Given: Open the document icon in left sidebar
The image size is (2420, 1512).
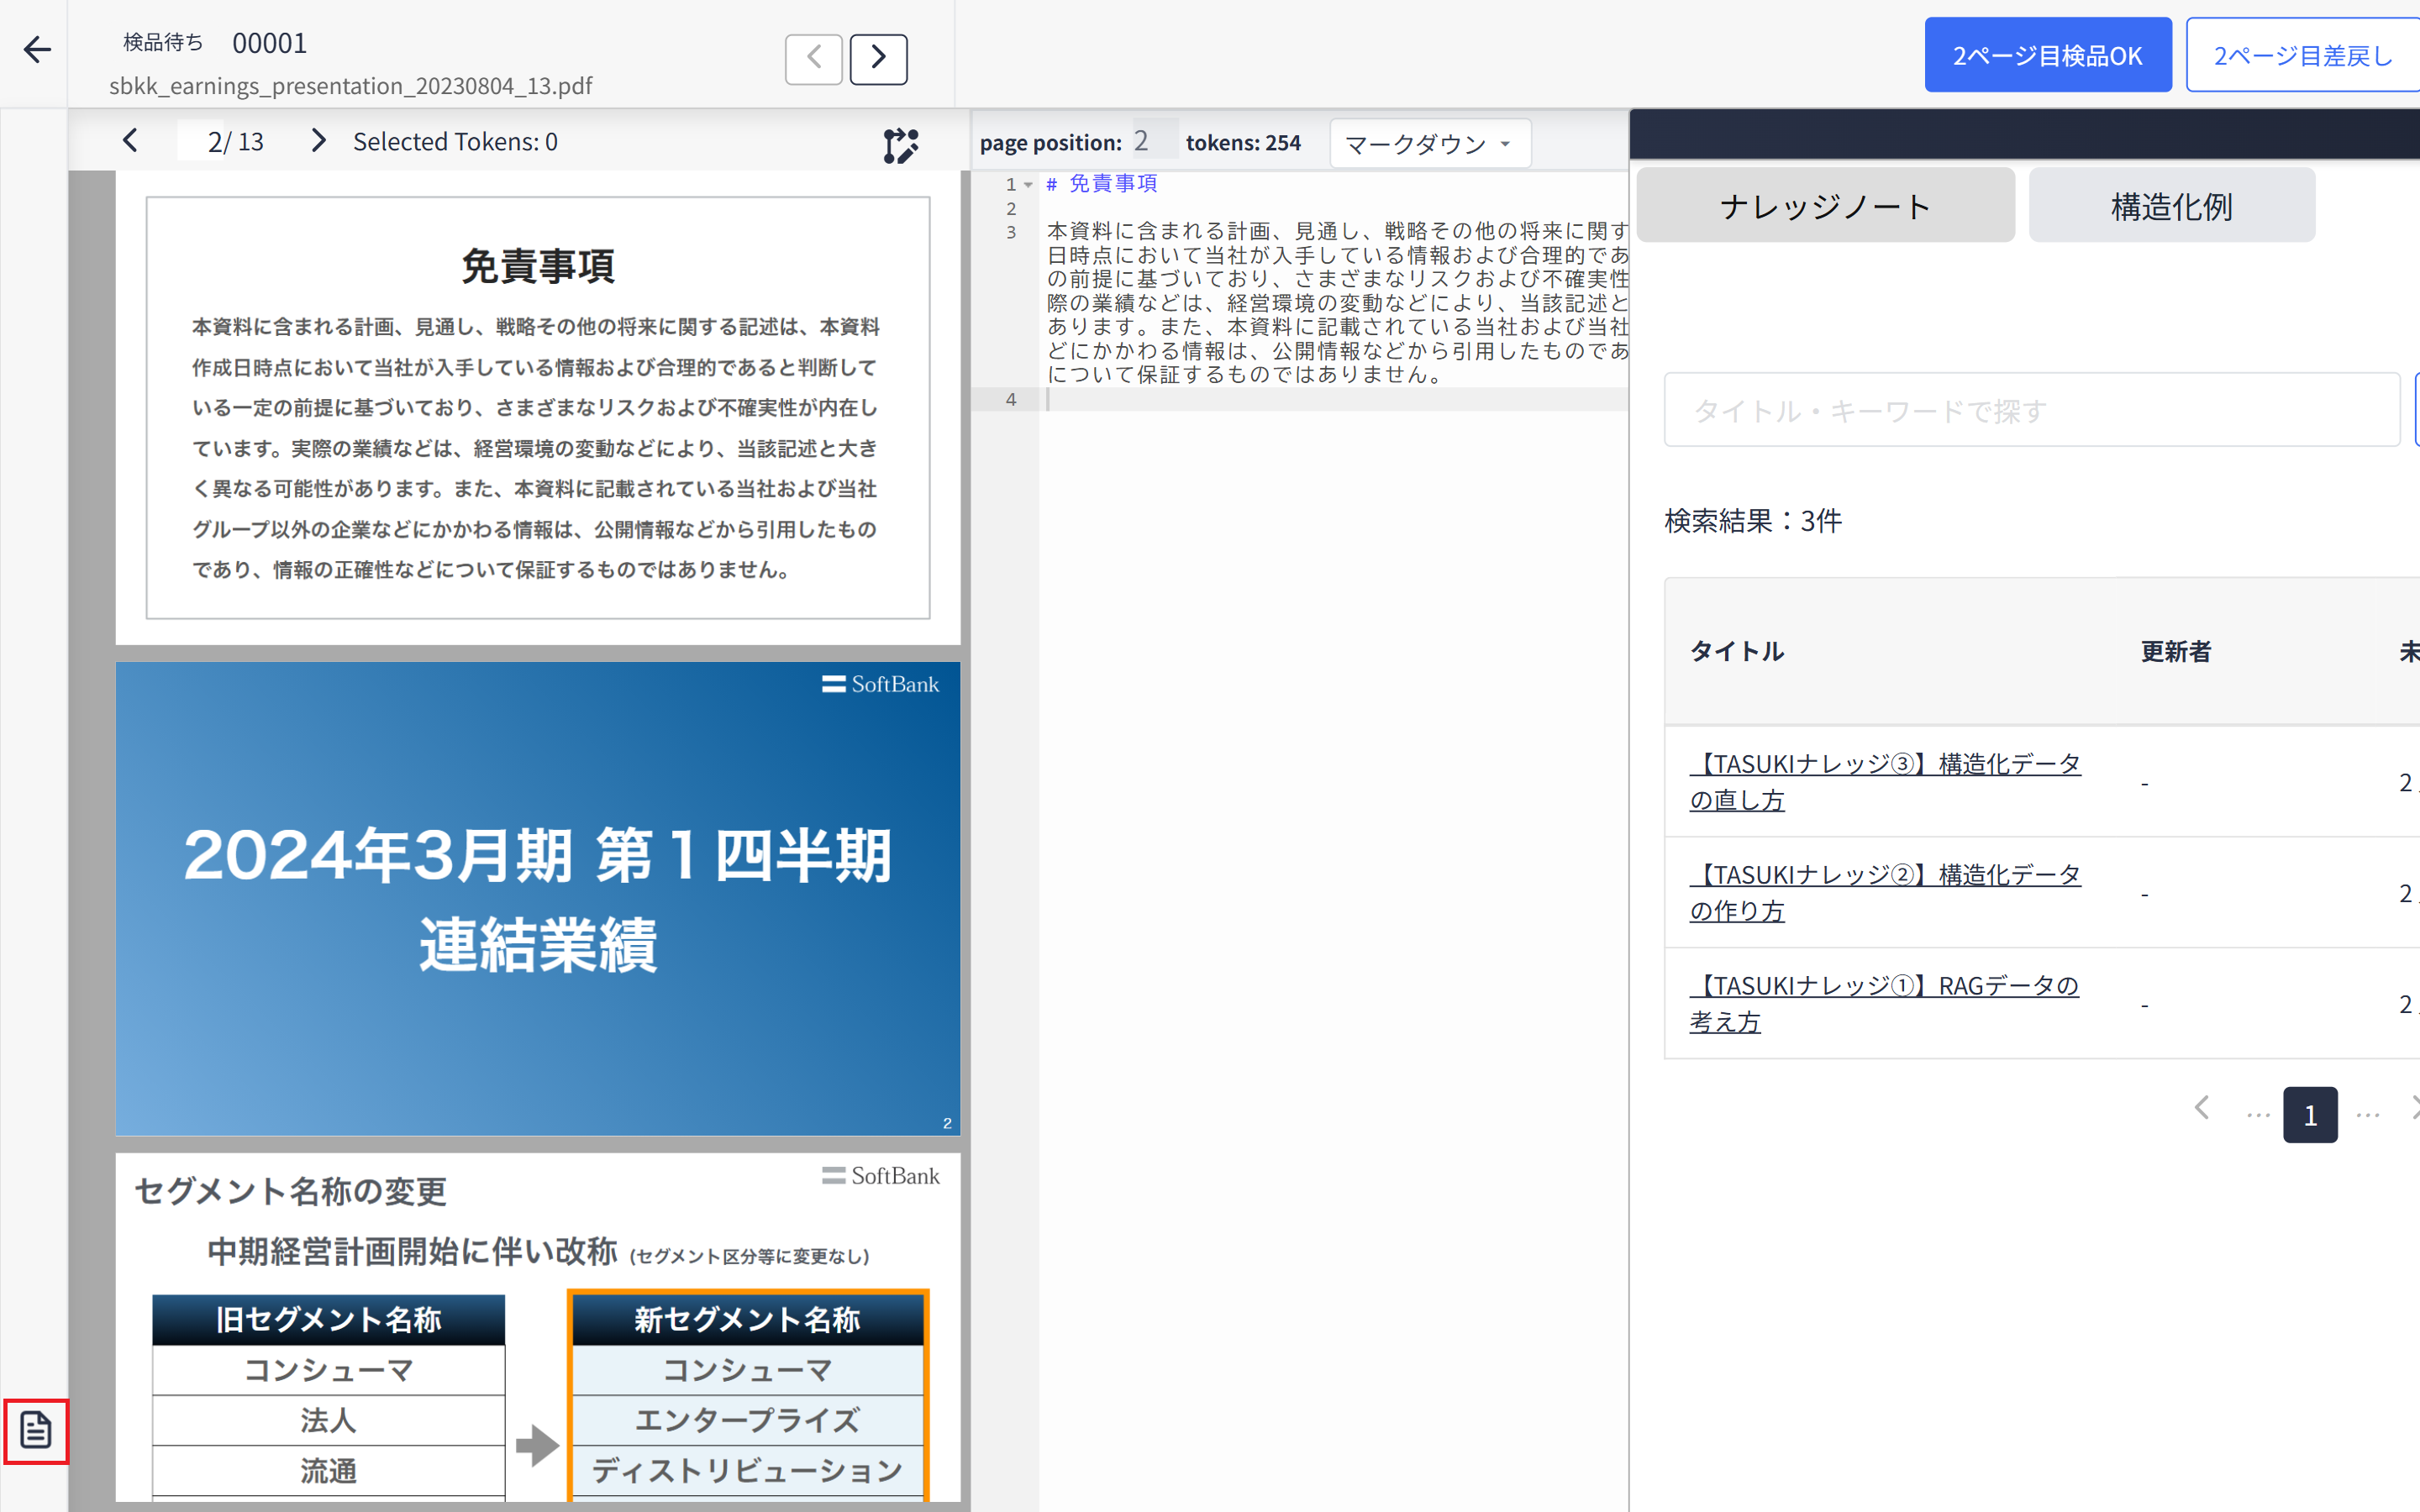Looking at the screenshot, I should [36, 1430].
